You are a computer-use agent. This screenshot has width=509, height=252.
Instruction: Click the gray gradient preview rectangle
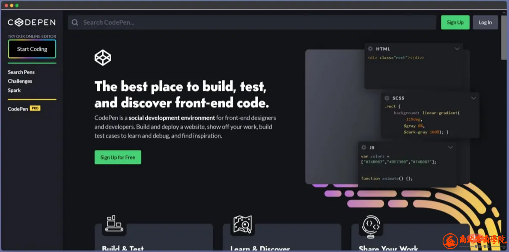pyautogui.click(x=334, y=117)
